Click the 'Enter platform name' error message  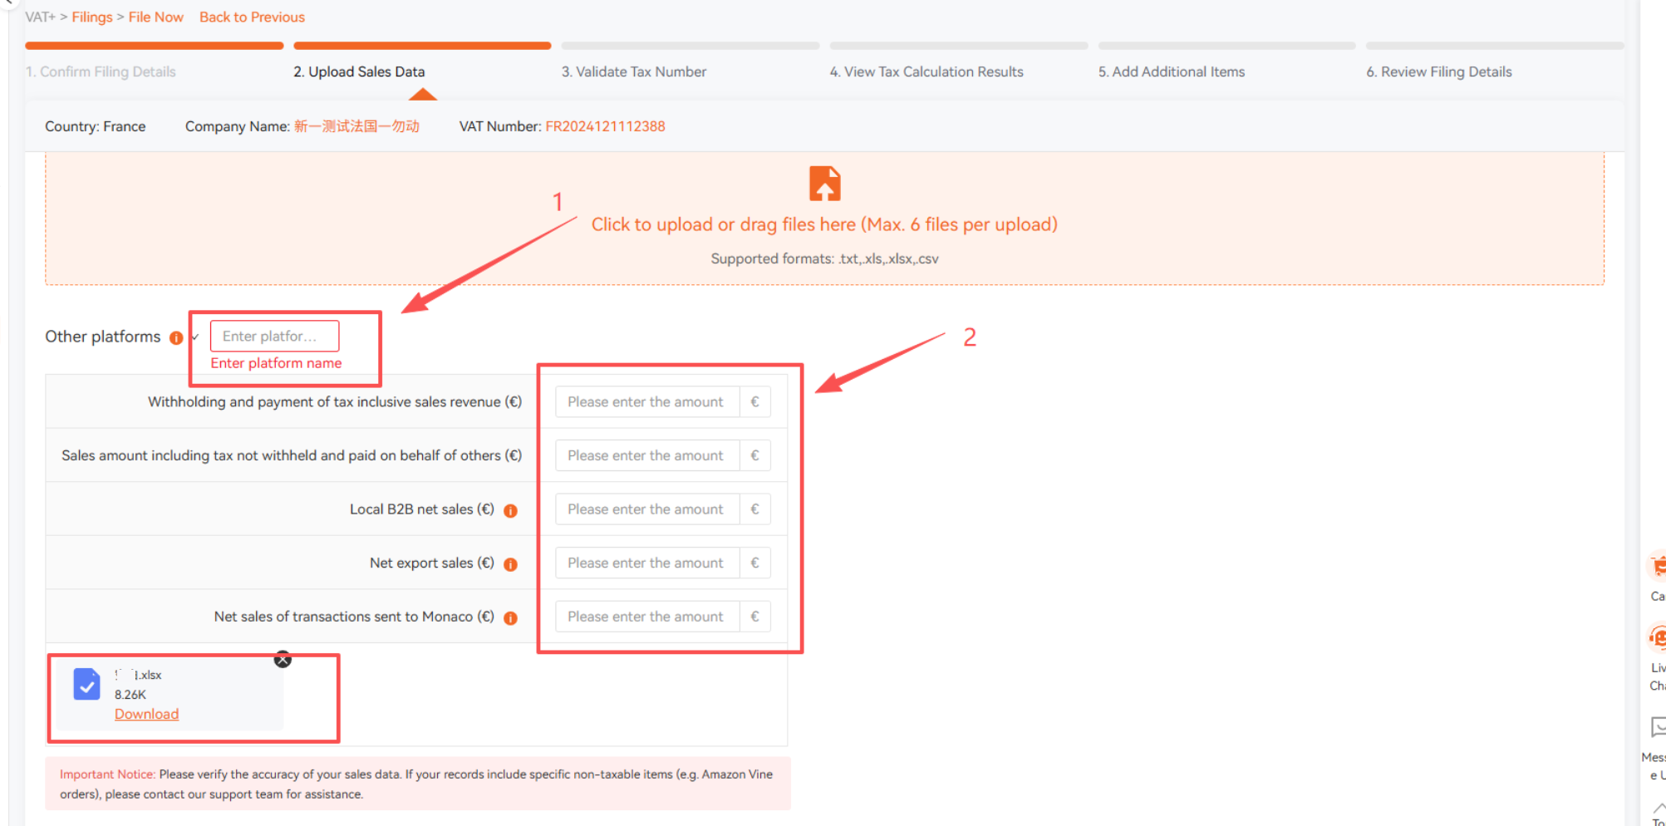click(276, 363)
